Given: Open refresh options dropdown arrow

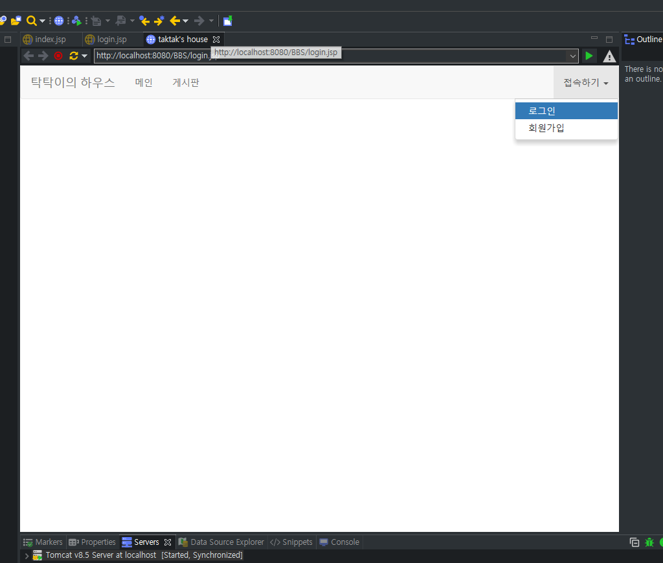Looking at the screenshot, I should [x=85, y=56].
